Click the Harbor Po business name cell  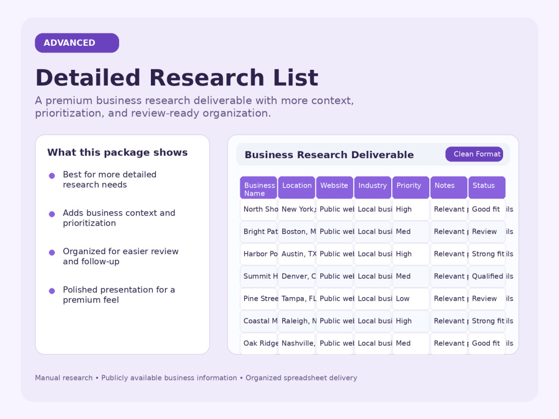pyautogui.click(x=258, y=254)
